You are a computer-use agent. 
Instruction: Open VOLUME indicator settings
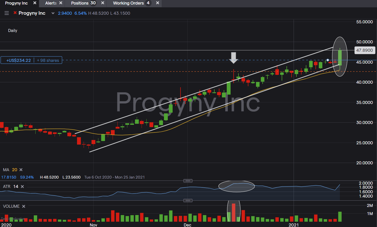(x=11, y=206)
